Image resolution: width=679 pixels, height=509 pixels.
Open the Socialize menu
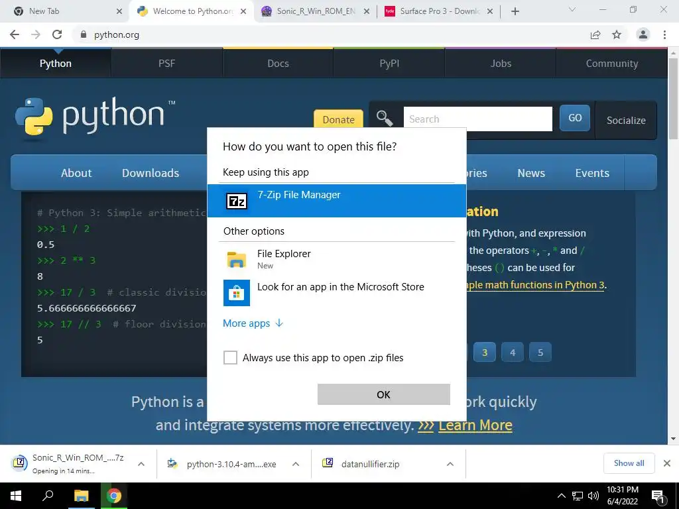pyautogui.click(x=626, y=120)
